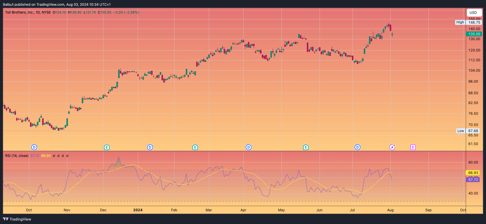The height and width of the screenshot is (224, 486).
Task: Open the purple upcoming earnings marker
Action: tap(413, 147)
